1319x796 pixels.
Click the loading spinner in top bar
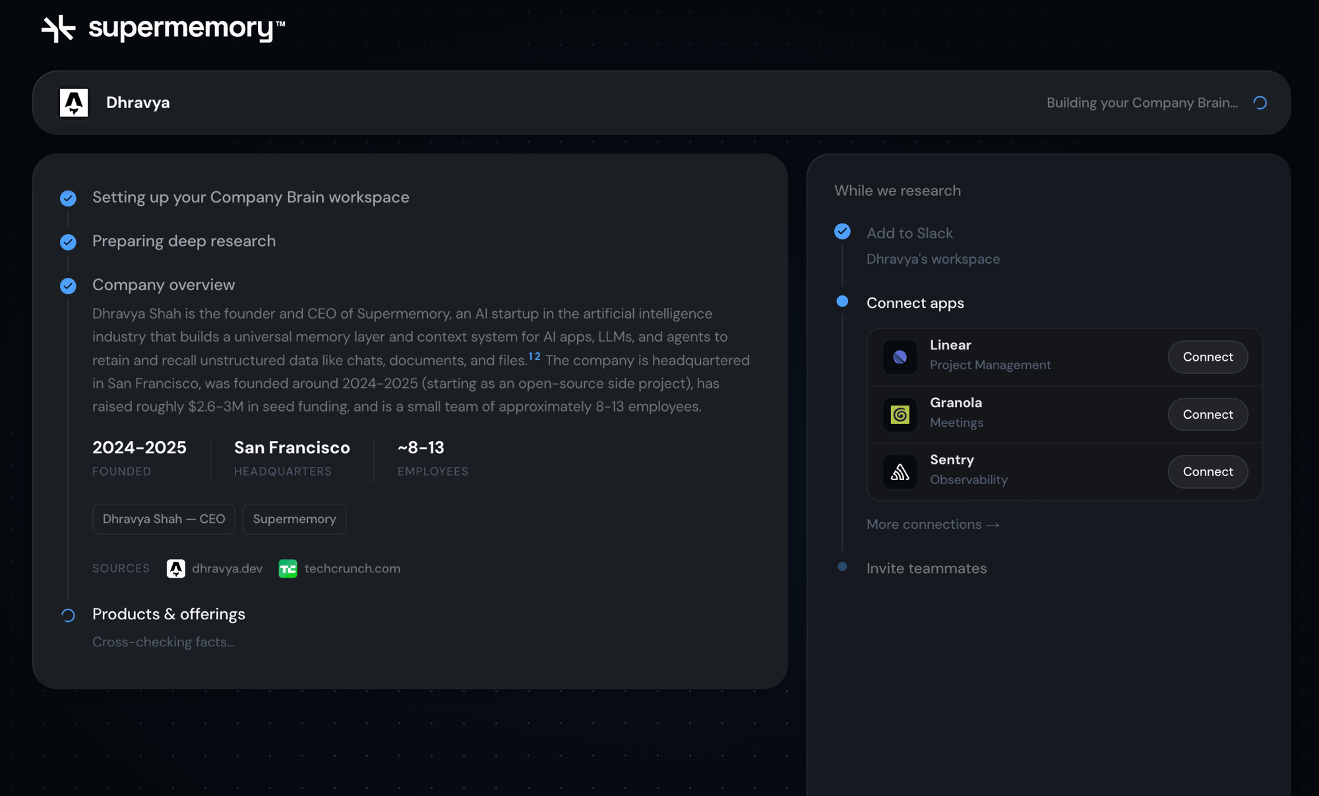(x=1260, y=103)
